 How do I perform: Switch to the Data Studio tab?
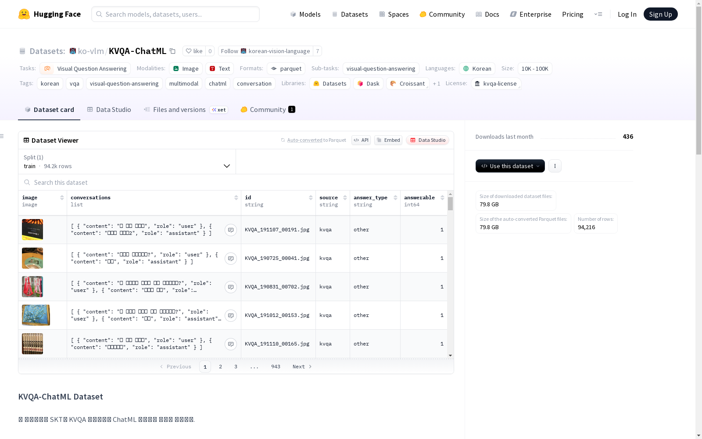point(109,110)
